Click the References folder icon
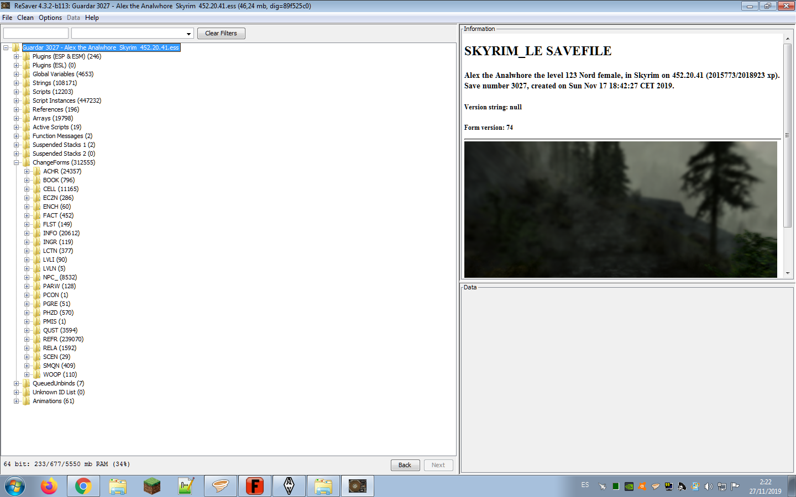 [x=26, y=109]
